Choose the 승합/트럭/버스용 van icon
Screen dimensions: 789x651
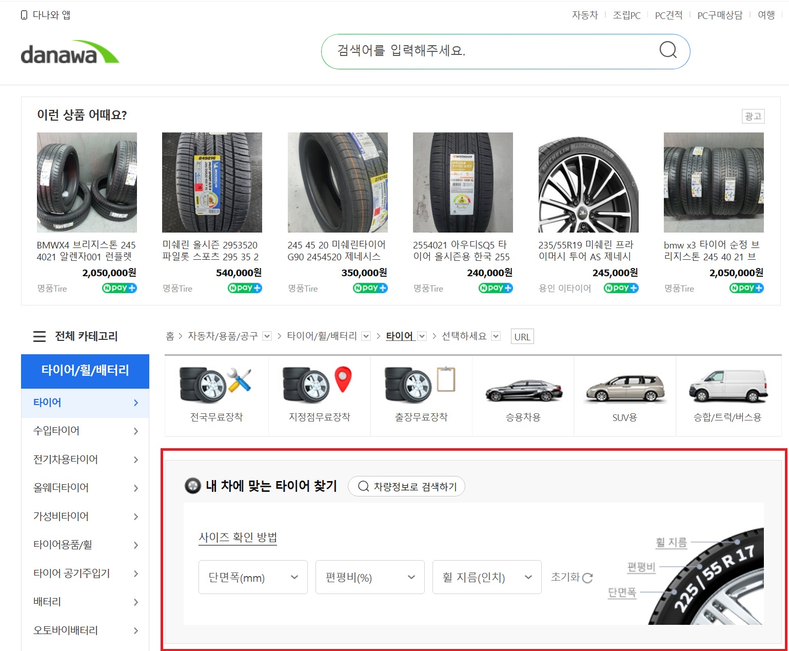click(x=727, y=386)
